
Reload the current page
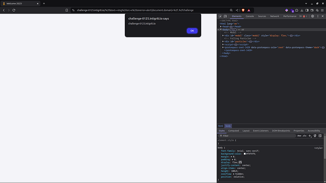pyautogui.click(x=14, y=10)
